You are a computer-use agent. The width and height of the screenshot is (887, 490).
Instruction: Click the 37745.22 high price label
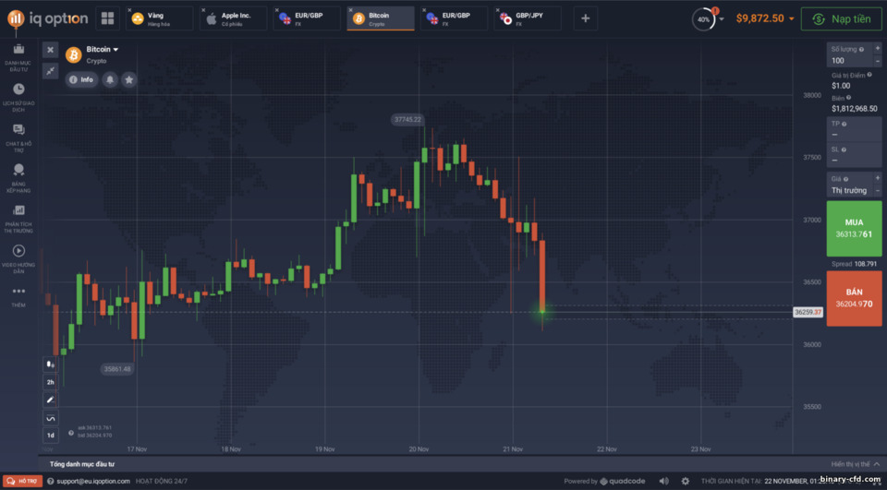407,120
